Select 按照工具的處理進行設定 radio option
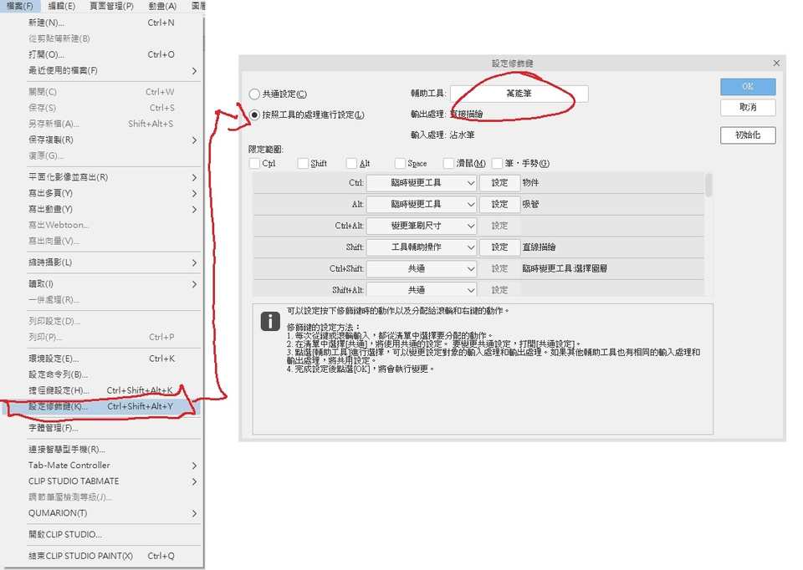803x570 pixels. (x=254, y=115)
